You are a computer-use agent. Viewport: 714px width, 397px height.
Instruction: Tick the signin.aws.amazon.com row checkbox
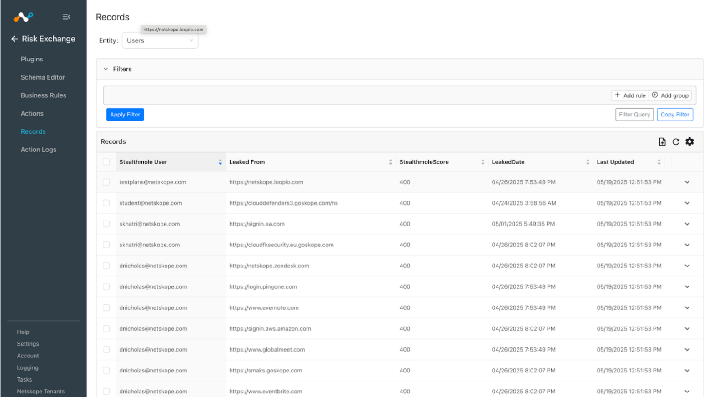point(106,328)
